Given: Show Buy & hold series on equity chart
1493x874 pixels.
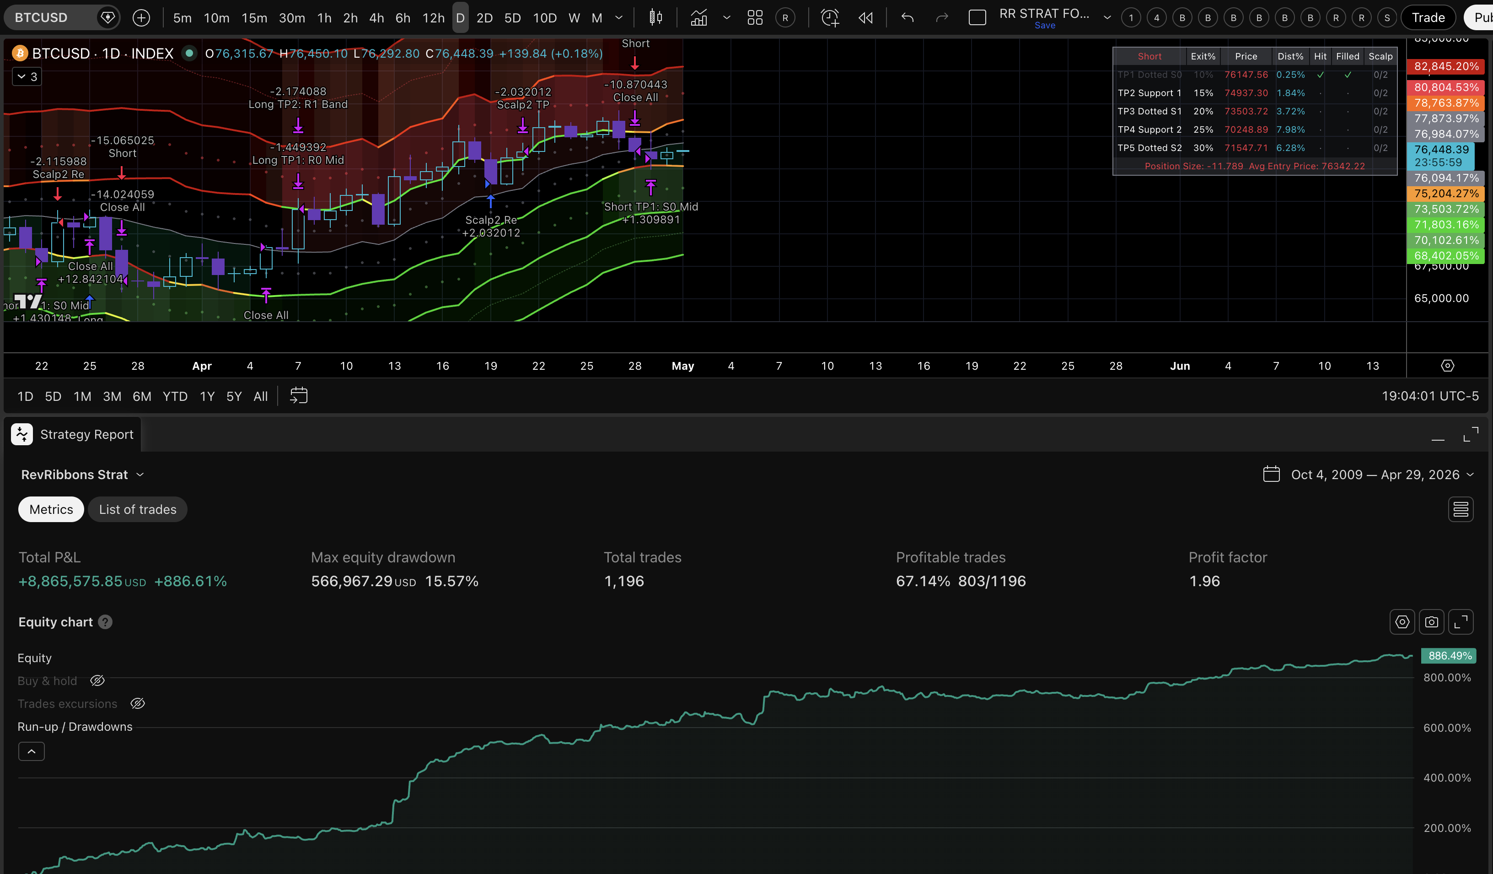Looking at the screenshot, I should tap(97, 680).
